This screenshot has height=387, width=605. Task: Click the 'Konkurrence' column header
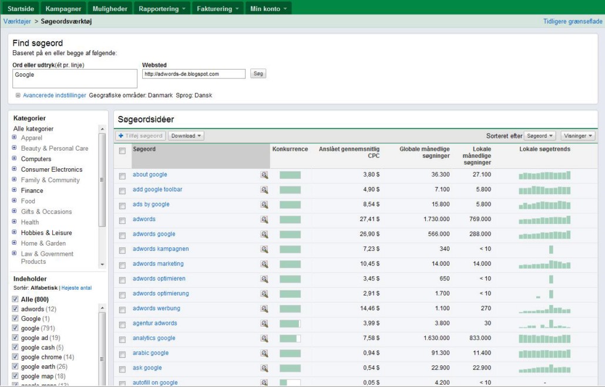point(290,149)
